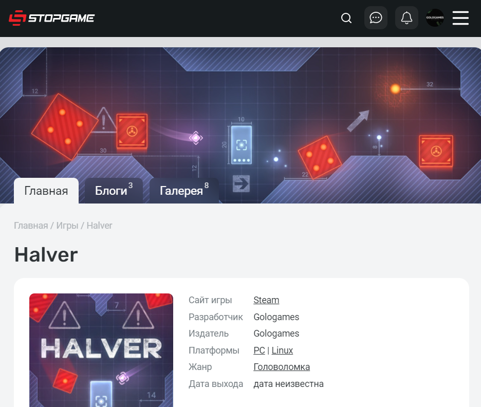This screenshot has width=481, height=407.
Task: Click the Halver cover image
Action: pos(101,350)
